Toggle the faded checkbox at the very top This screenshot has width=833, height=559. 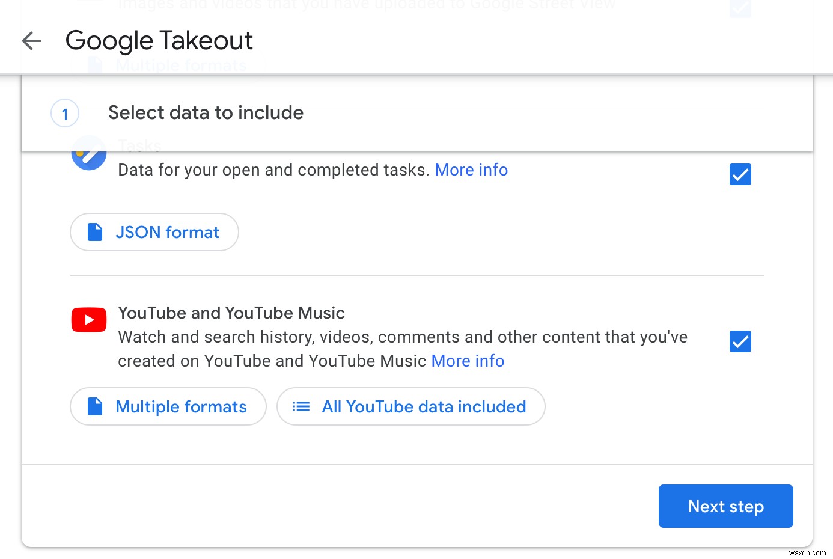[x=740, y=9]
